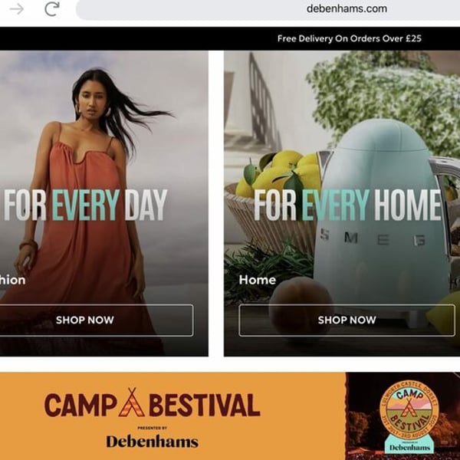
Task: Click the Debenhams wordmark in the banner
Action: (x=153, y=442)
